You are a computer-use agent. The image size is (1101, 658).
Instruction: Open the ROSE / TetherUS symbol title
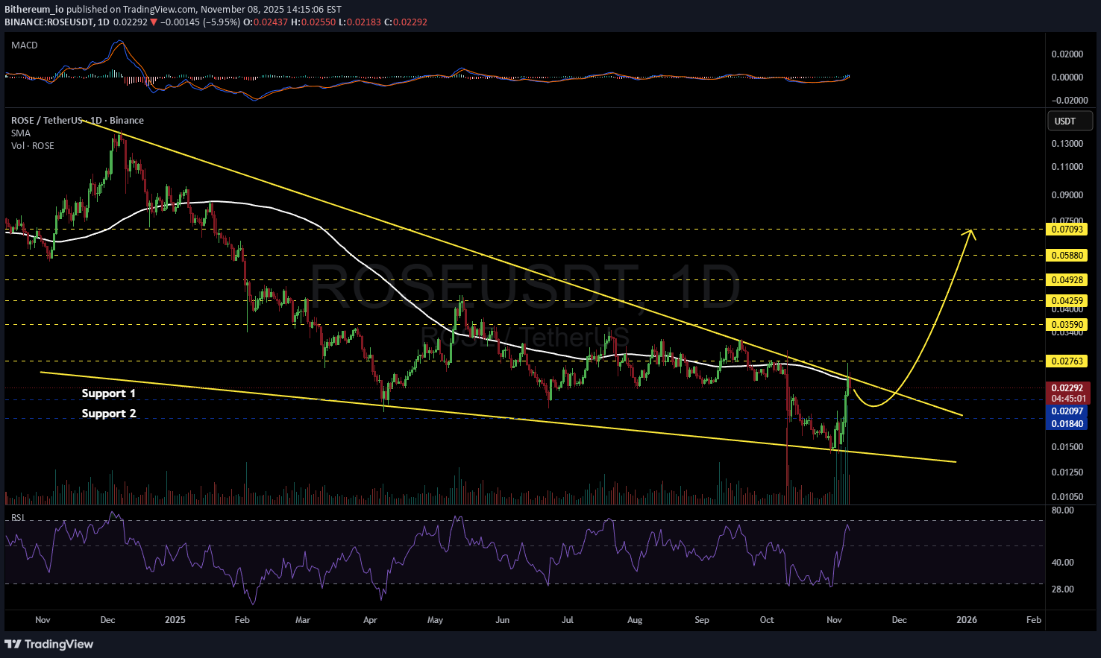[78, 121]
